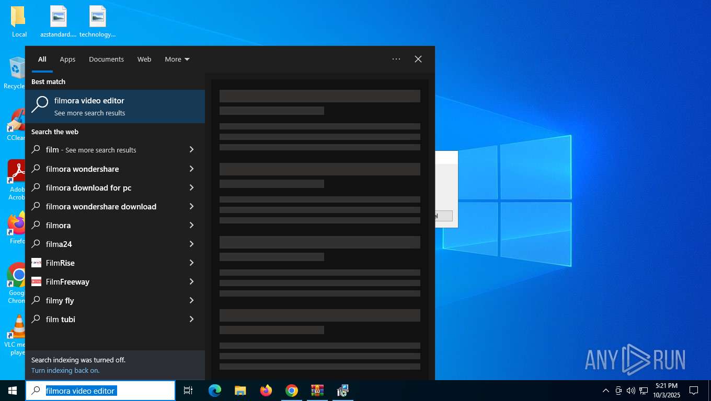Click the meet now camera tray icon
Screen dimensions: 711x401
pos(618,391)
